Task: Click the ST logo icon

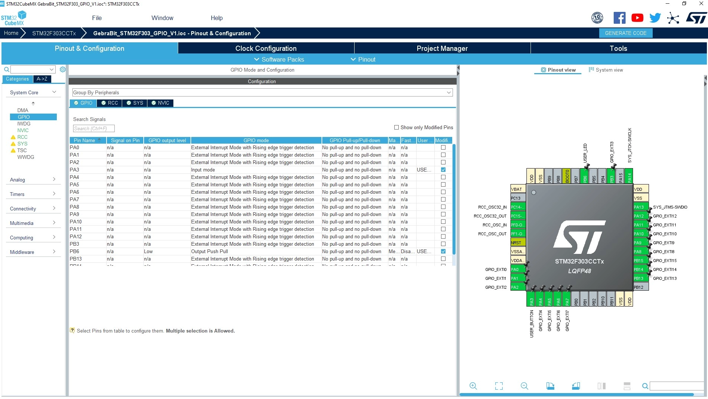Action: coord(696,18)
